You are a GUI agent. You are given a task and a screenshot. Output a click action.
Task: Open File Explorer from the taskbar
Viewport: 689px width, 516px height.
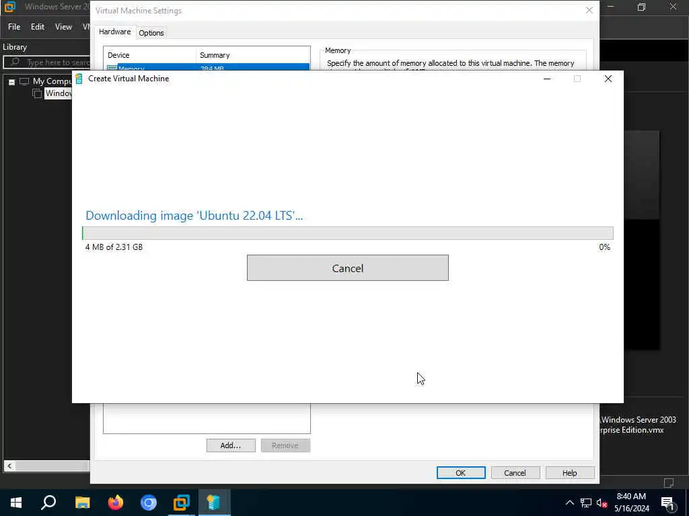pyautogui.click(x=82, y=503)
